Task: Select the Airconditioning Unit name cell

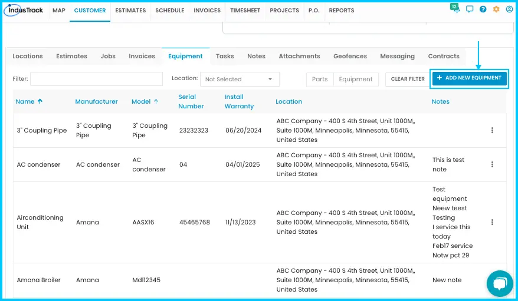Action: click(x=40, y=222)
